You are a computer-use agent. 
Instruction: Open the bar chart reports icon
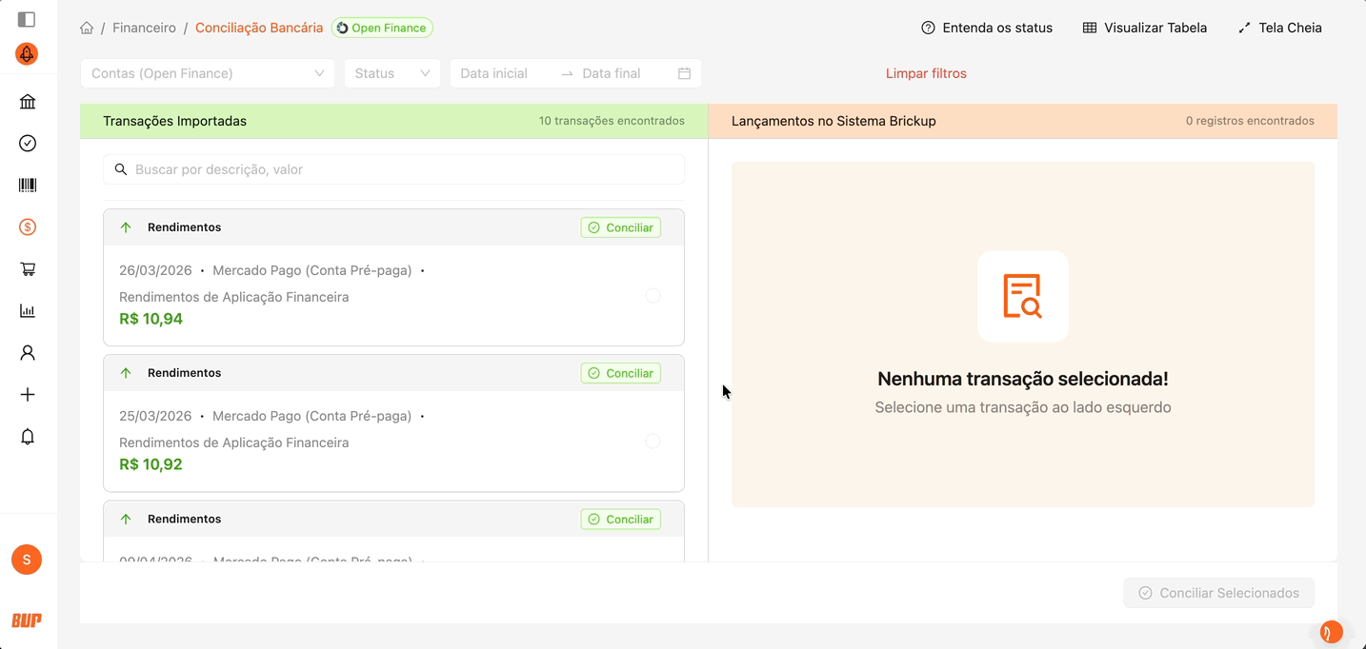pyautogui.click(x=28, y=311)
